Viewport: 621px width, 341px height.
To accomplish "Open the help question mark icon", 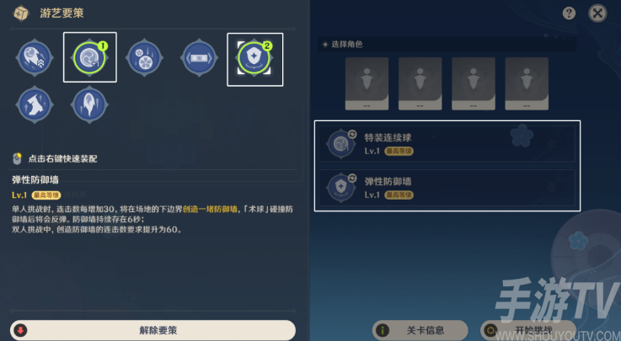I will (569, 13).
